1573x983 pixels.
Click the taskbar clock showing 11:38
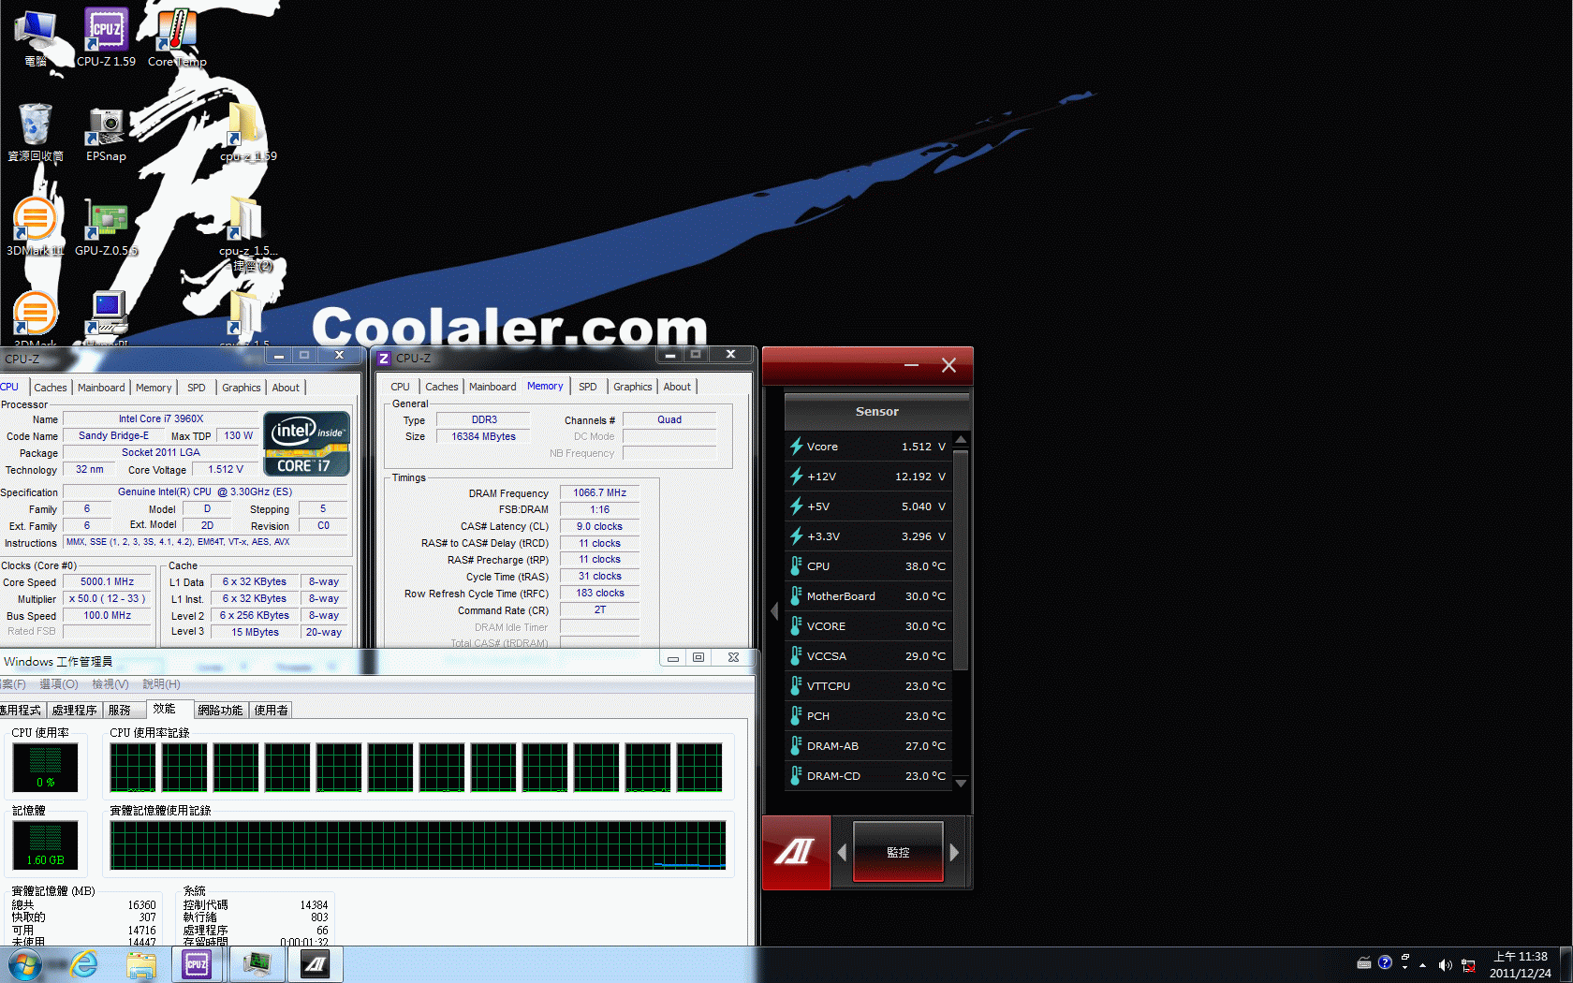[x=1521, y=965]
